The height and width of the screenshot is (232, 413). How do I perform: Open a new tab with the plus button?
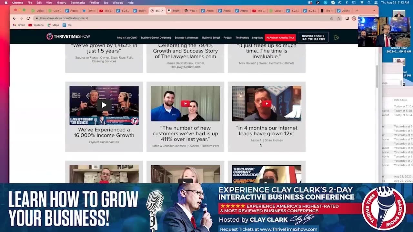357,11
